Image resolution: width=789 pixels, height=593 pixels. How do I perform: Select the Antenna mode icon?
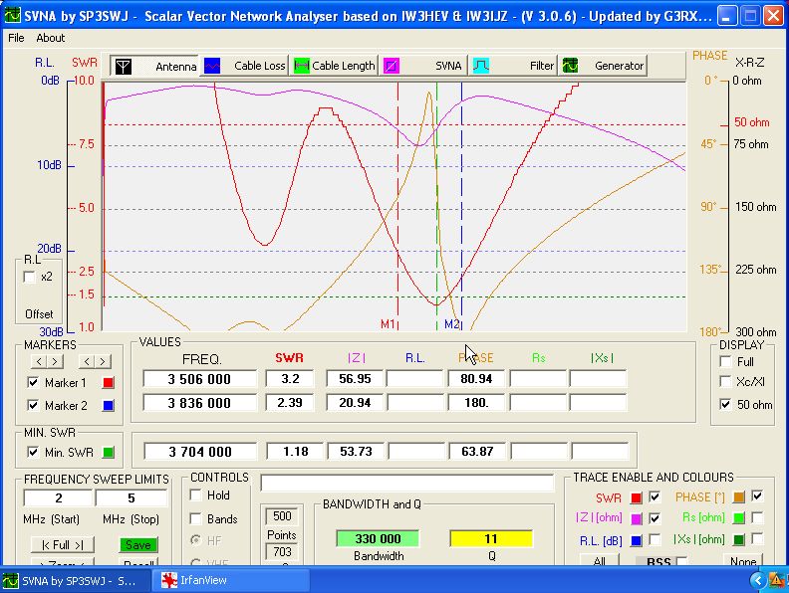[124, 66]
